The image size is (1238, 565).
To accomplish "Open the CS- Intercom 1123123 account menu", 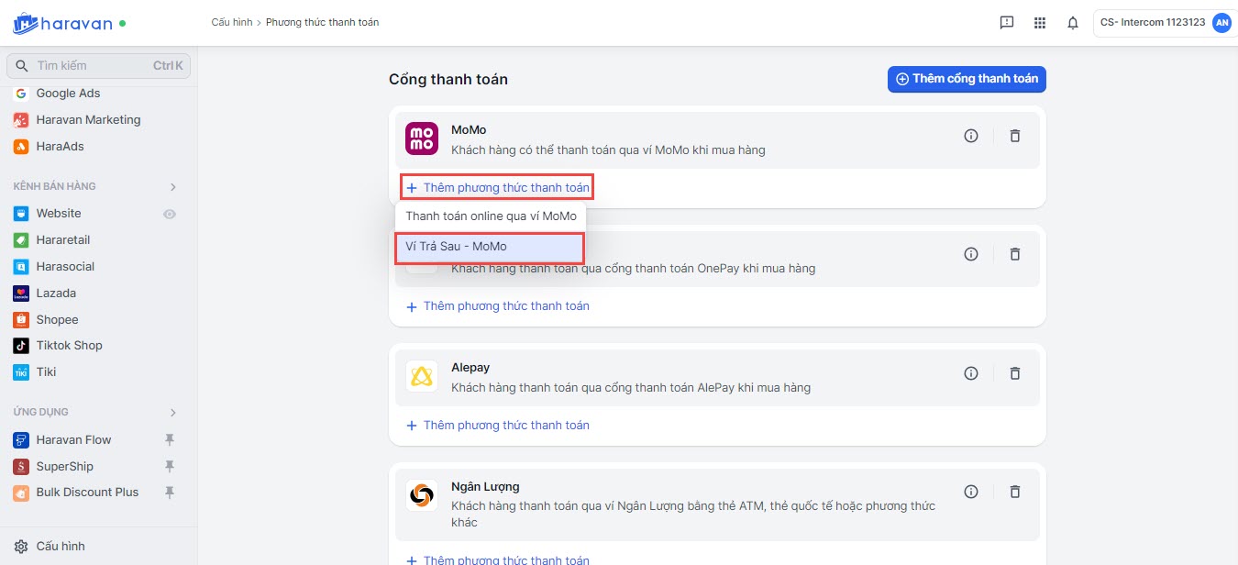I will point(1165,23).
